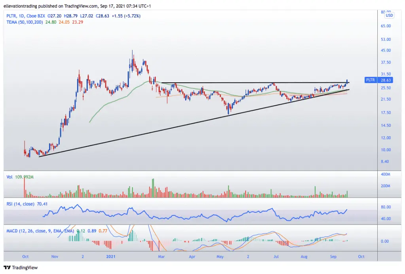Click the 12.00 price axis label
The width and height of the screenshot is (405, 274).
tap(386, 138)
